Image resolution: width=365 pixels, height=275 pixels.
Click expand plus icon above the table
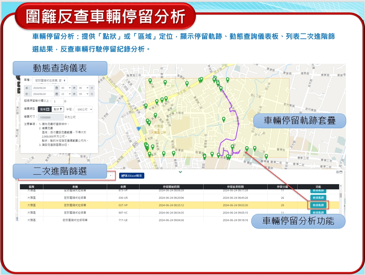pyautogui.click(x=337, y=172)
